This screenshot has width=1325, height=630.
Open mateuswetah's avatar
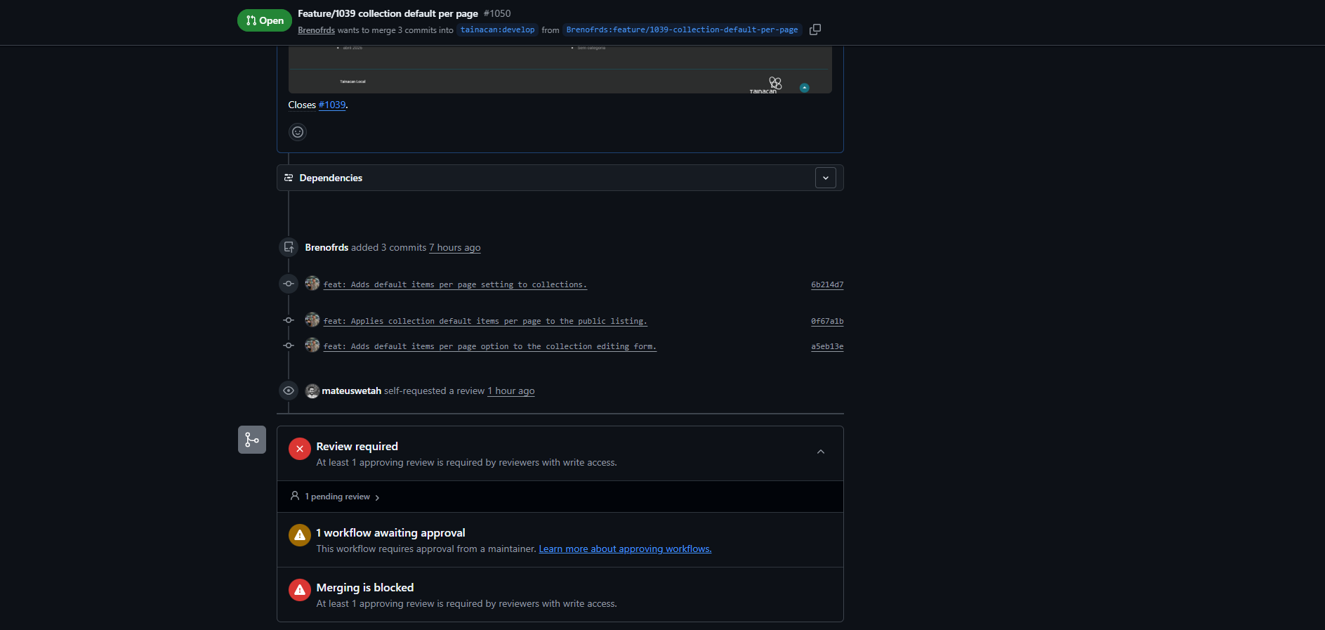tap(312, 391)
